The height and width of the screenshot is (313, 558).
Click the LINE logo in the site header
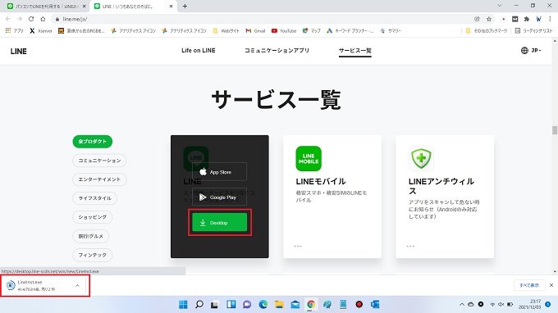point(19,51)
